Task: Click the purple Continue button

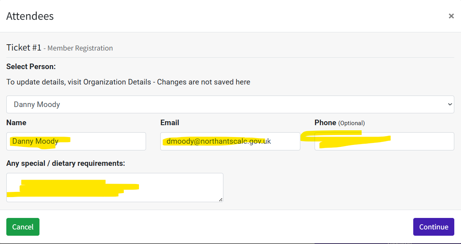Action: coord(434,227)
